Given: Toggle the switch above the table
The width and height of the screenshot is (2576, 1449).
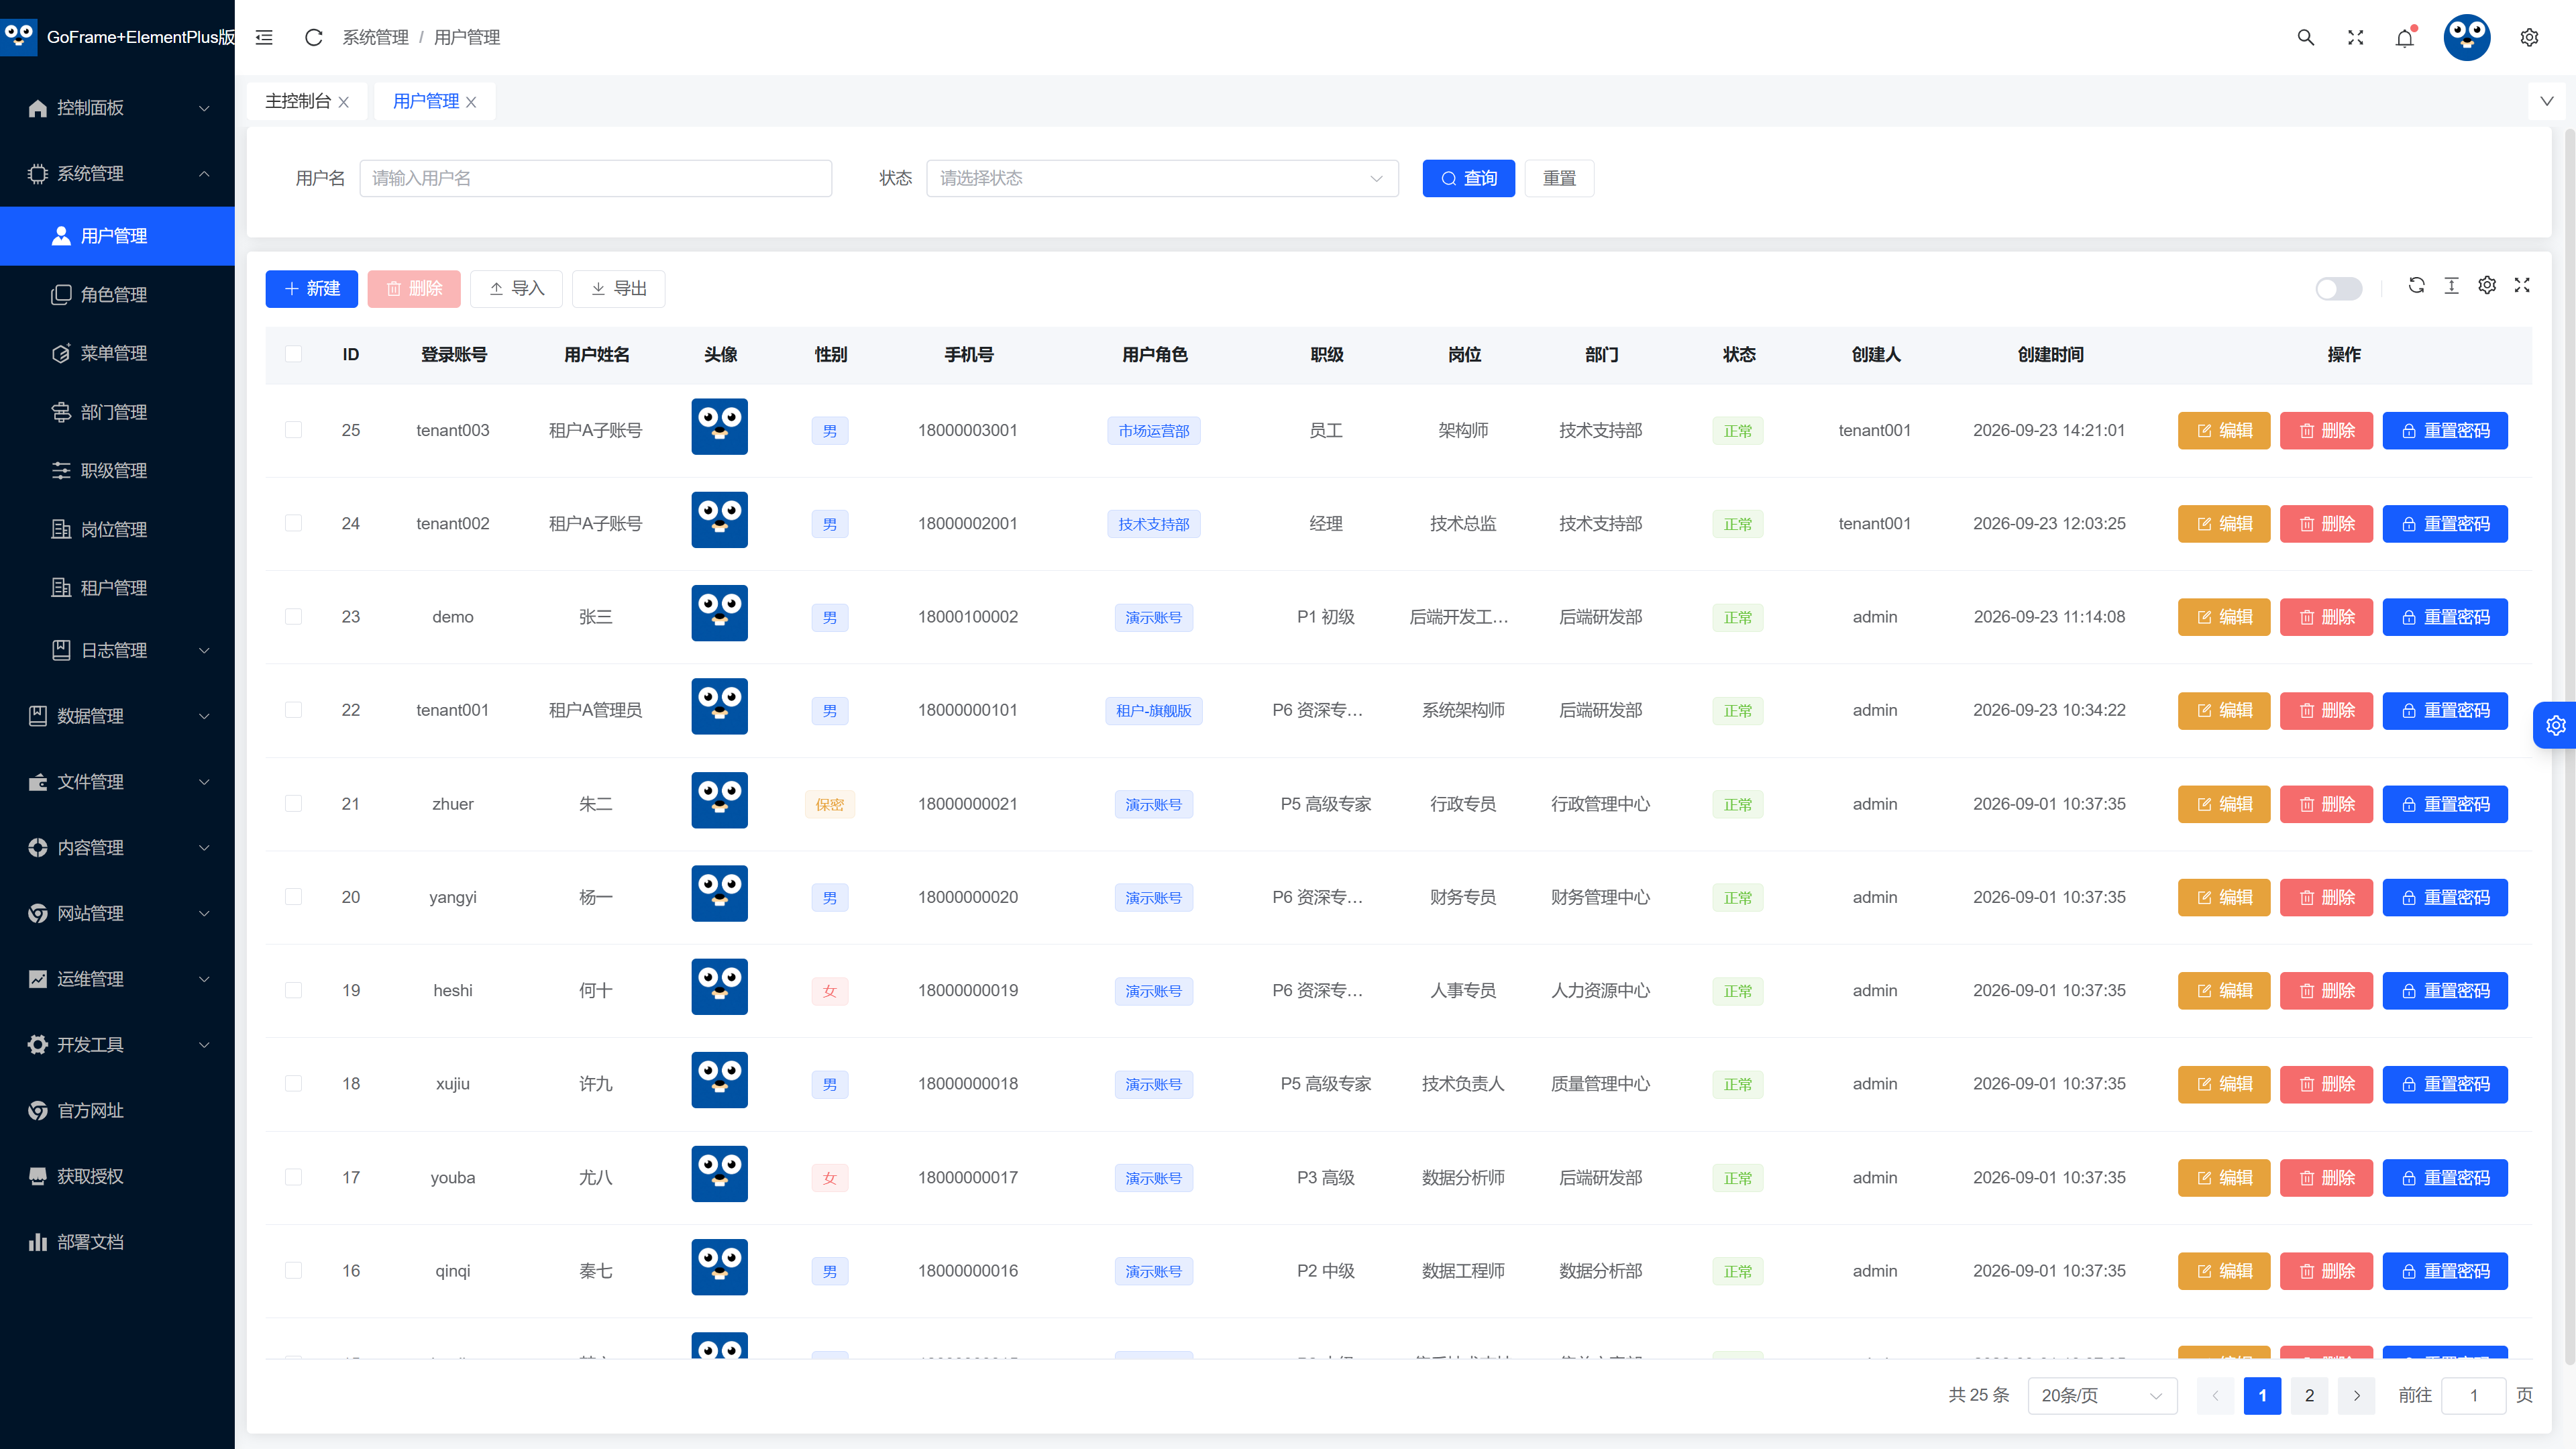Looking at the screenshot, I should coord(2338,288).
